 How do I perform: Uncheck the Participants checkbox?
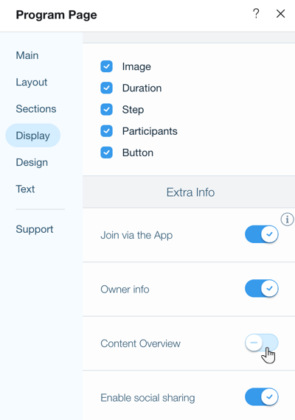(x=106, y=131)
